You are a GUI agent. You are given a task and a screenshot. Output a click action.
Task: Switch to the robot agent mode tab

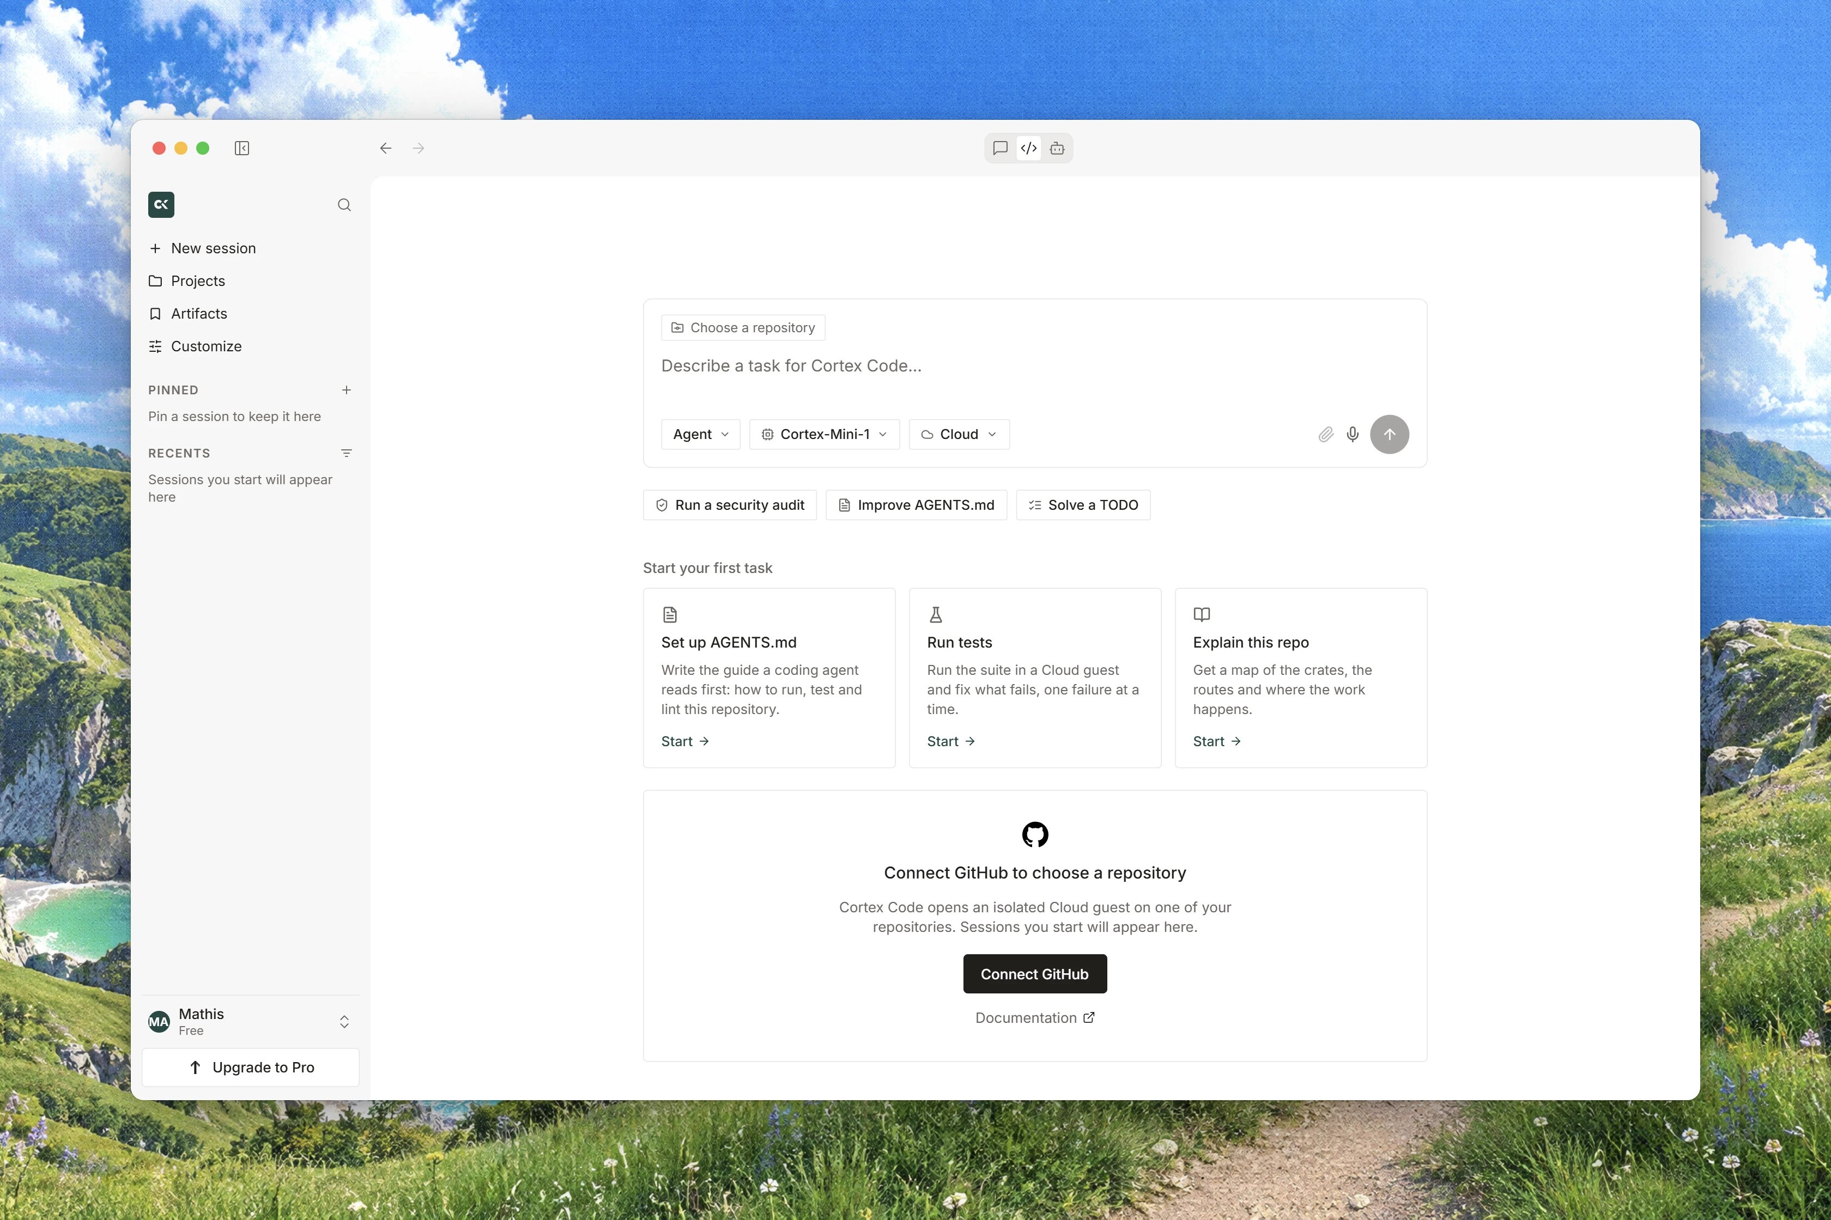coord(1057,148)
